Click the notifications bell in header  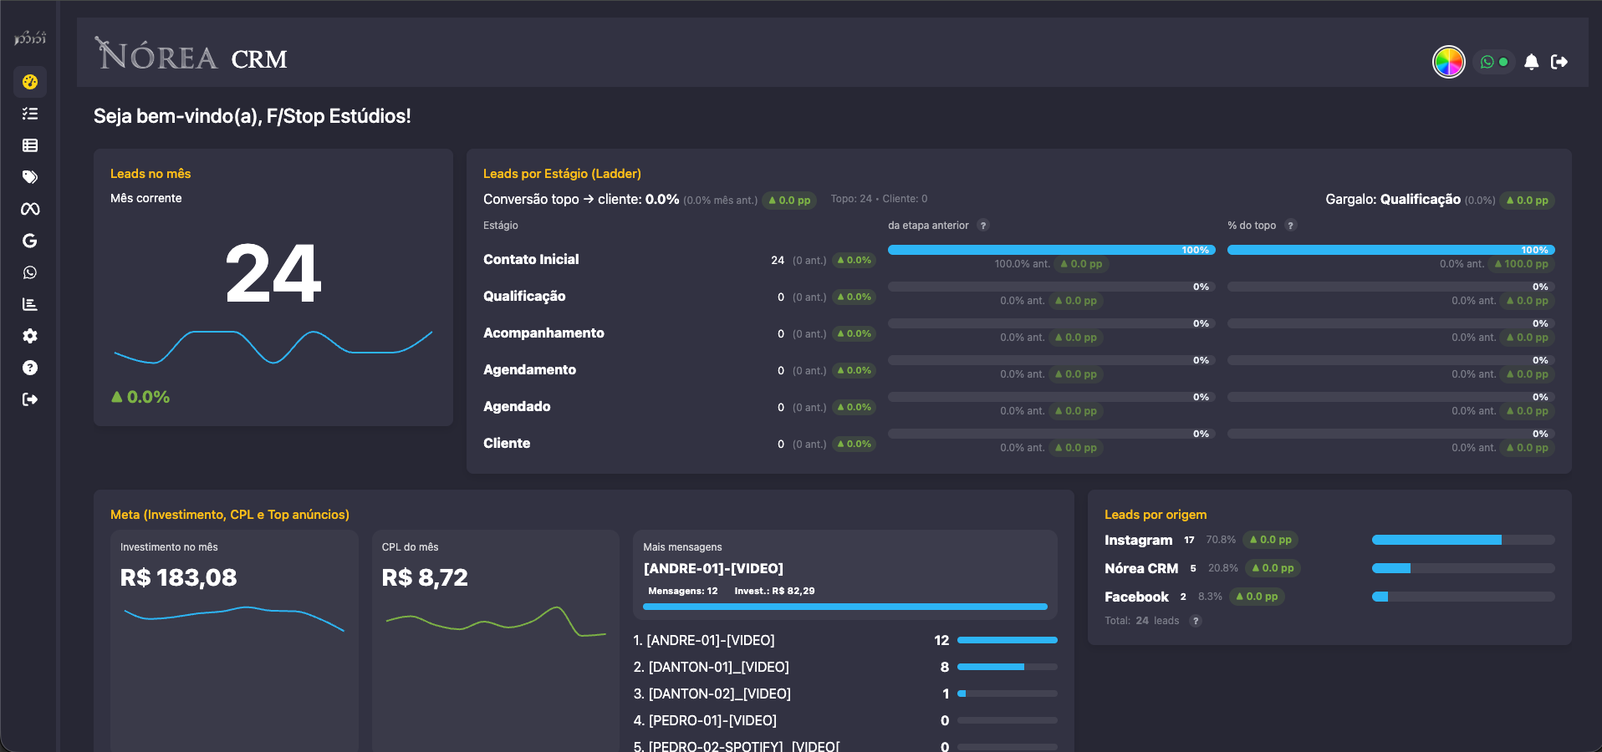tap(1531, 62)
